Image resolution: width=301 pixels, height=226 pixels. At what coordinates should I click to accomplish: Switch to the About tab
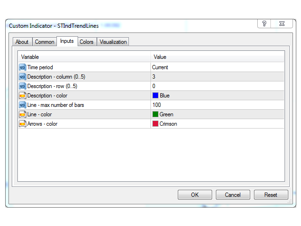(22, 42)
